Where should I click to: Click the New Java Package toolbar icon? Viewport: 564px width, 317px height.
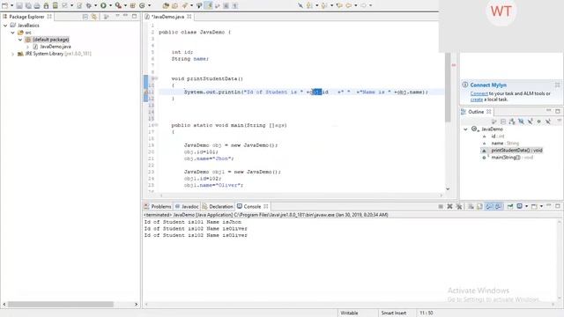(x=133, y=5)
